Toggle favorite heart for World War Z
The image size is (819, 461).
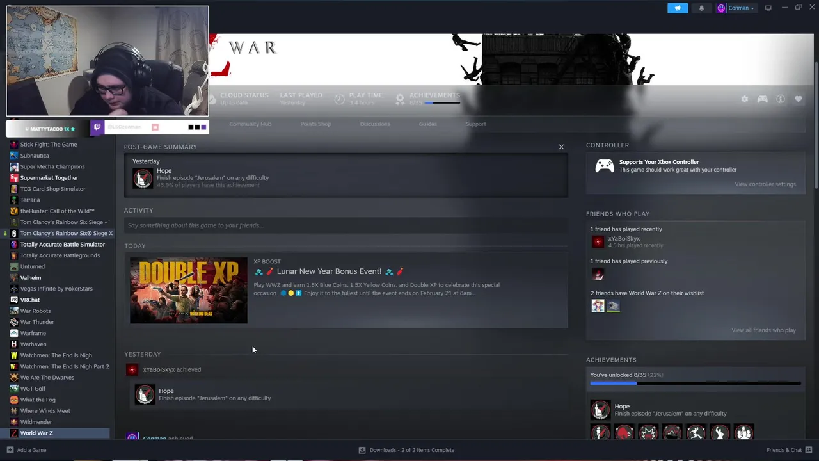tap(799, 99)
